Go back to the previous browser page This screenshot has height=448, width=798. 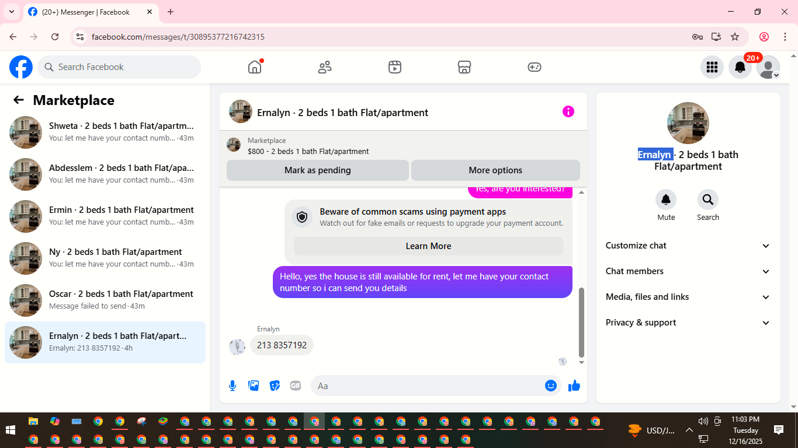point(13,37)
